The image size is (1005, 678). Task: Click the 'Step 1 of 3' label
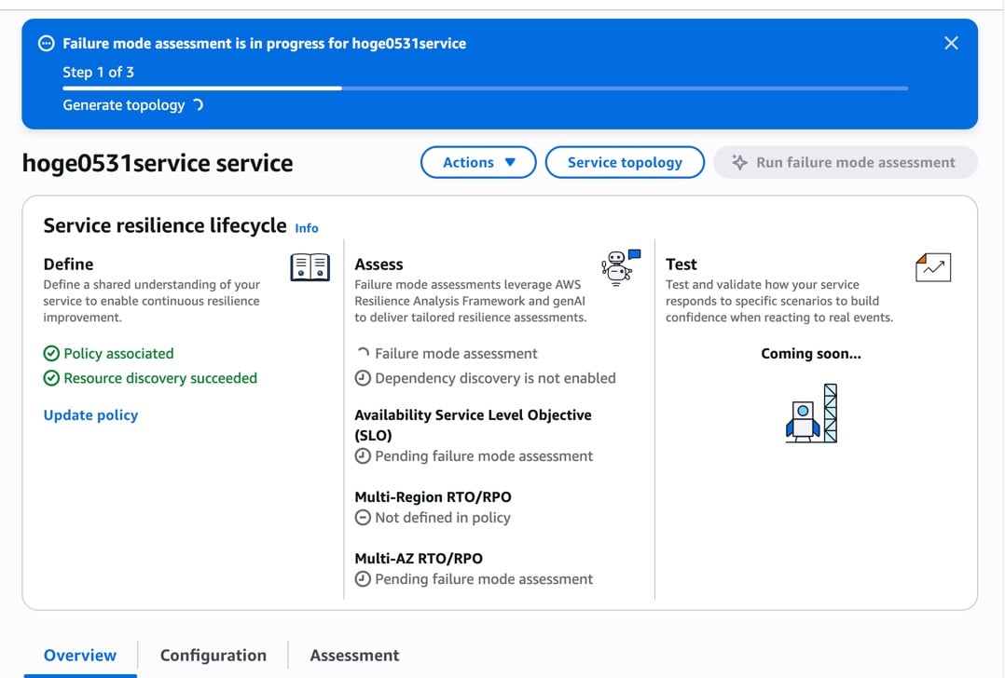[98, 73]
